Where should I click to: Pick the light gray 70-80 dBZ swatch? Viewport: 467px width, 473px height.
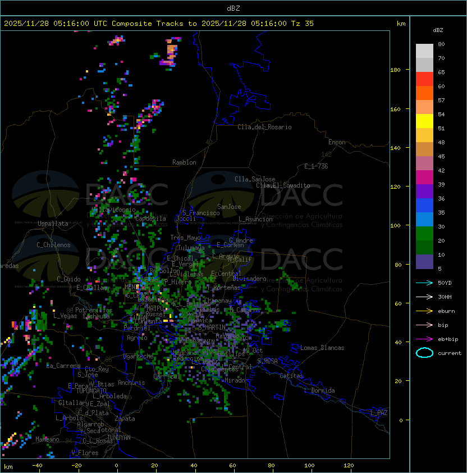click(x=424, y=51)
